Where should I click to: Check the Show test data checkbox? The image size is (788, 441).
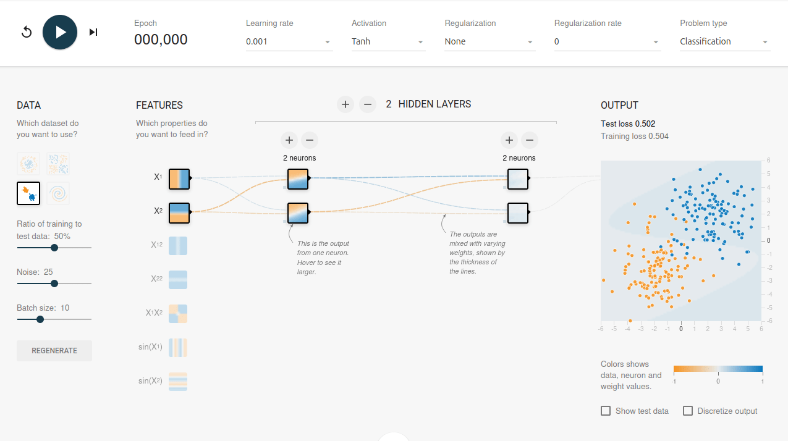pyautogui.click(x=606, y=411)
